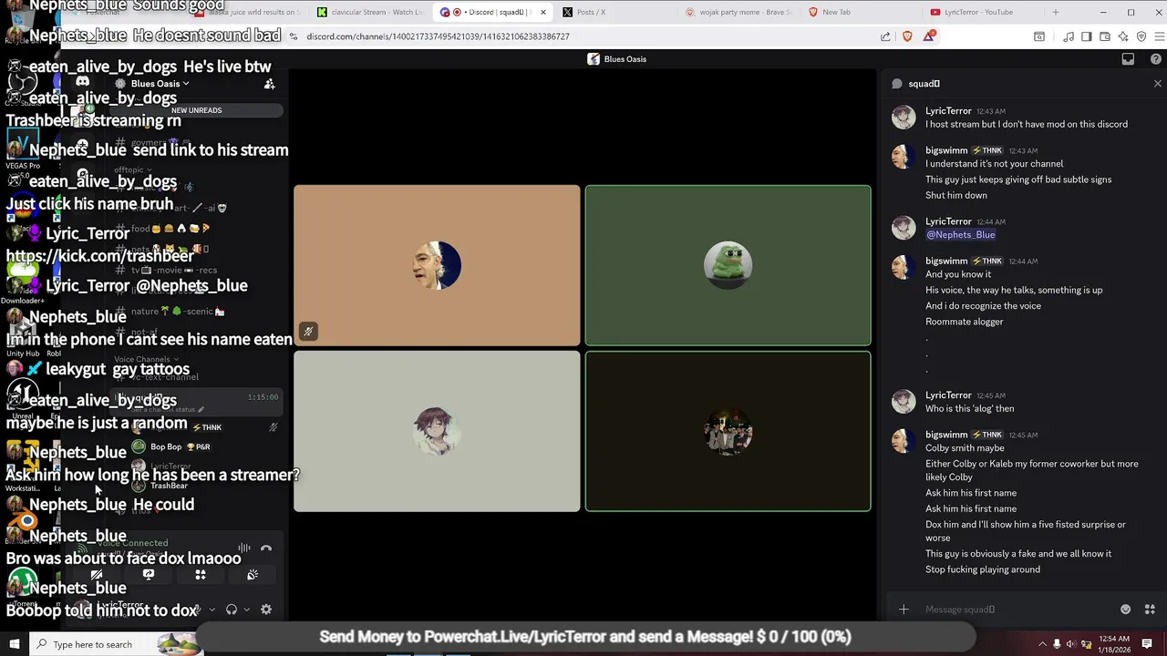Viewport: 1167px width, 656px height.
Task: Open the Activities launcher in voice controls
Action: (x=201, y=575)
